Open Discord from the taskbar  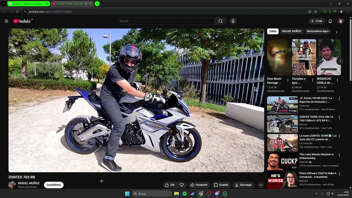tap(217, 194)
